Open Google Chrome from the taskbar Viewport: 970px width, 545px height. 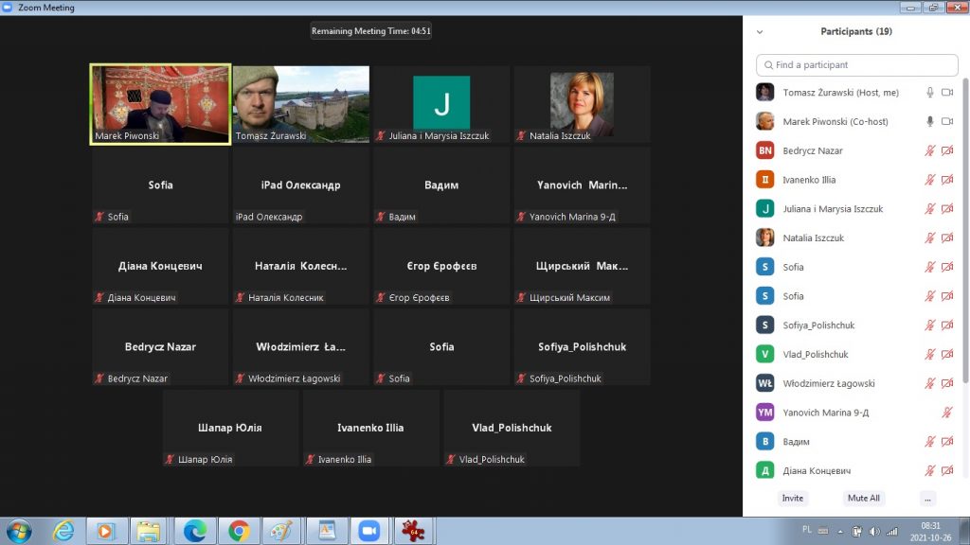pos(239,531)
